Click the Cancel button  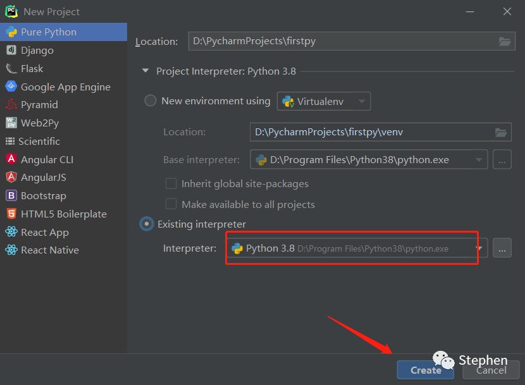tap(491, 370)
